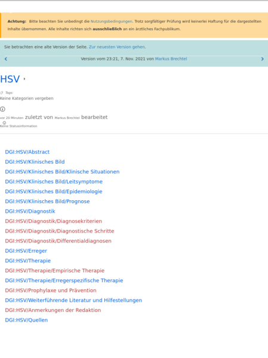The width and height of the screenshot is (268, 358).
Task: Click the info icon below the categories
Action: [2, 109]
